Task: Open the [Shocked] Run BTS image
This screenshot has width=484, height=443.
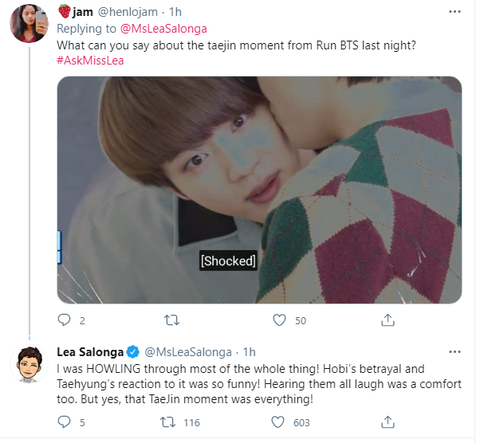Action: (x=260, y=190)
